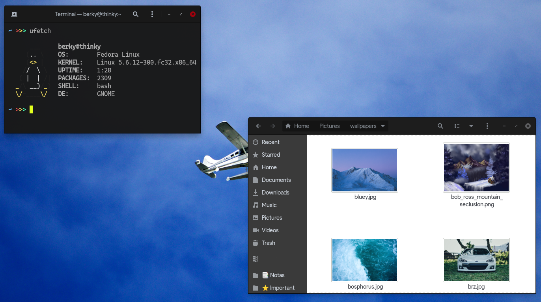The image size is (541, 302).
Task: Open Music in the sidebar
Action: (x=278, y=205)
